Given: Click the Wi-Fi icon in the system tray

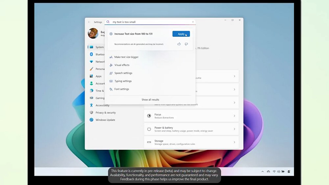Looking at the screenshot, I should click(x=274, y=172).
